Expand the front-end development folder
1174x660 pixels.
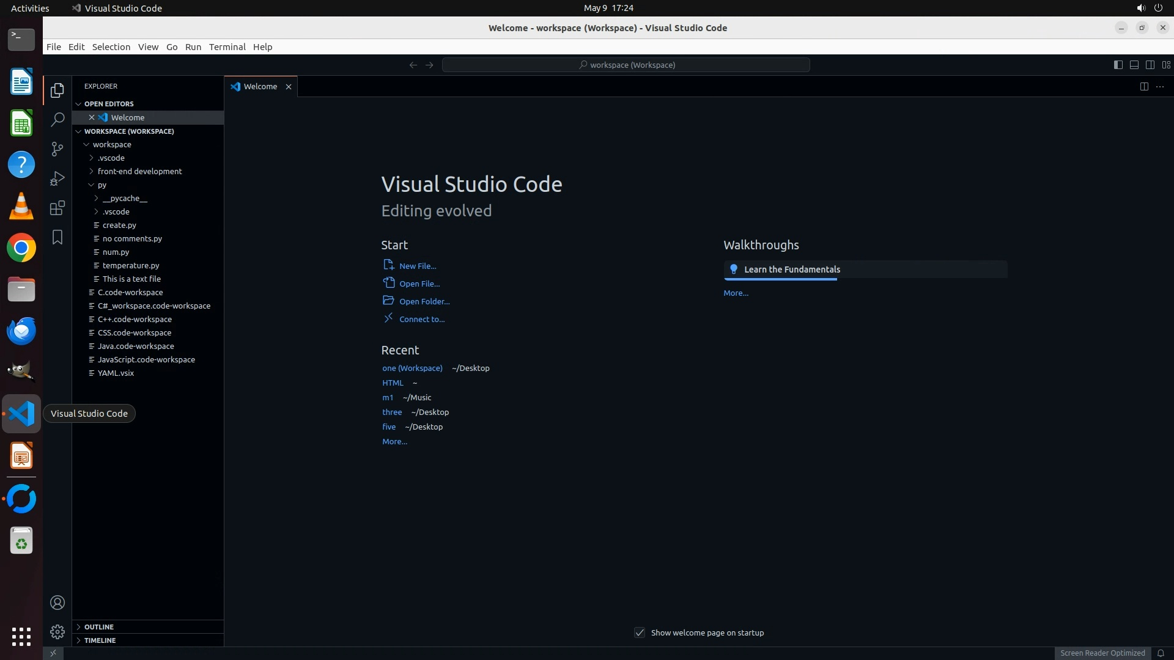click(x=139, y=171)
